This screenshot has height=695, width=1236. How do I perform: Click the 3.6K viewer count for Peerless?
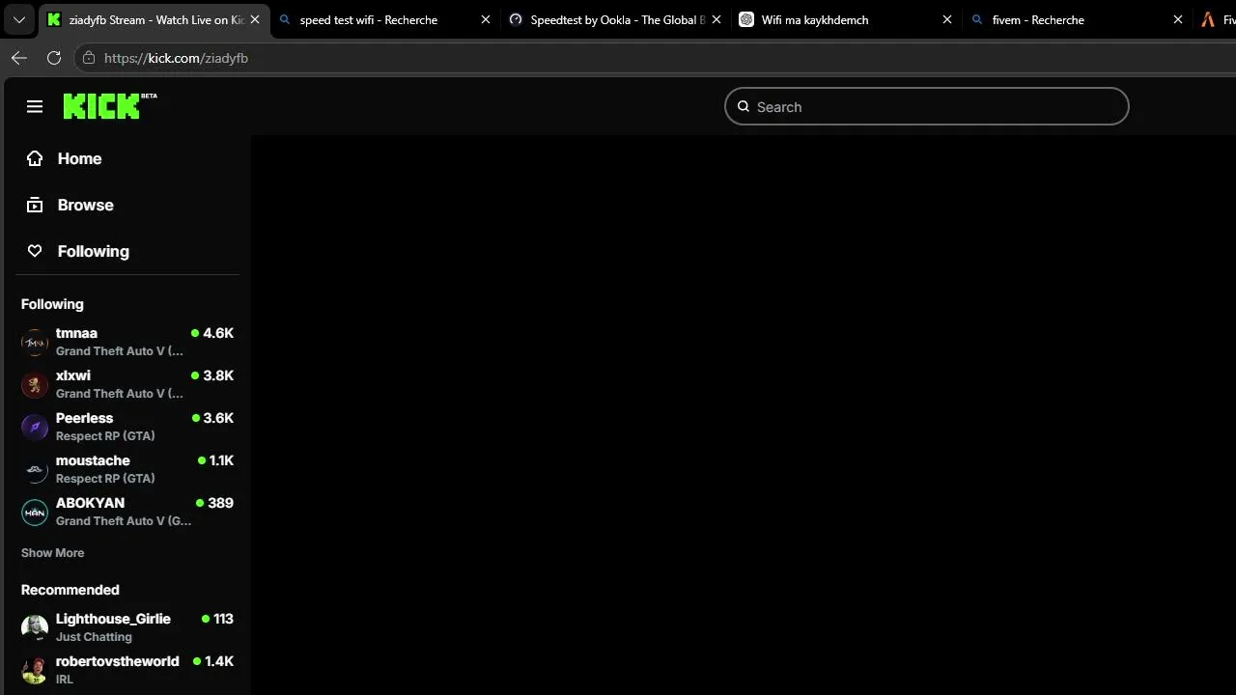pyautogui.click(x=218, y=418)
